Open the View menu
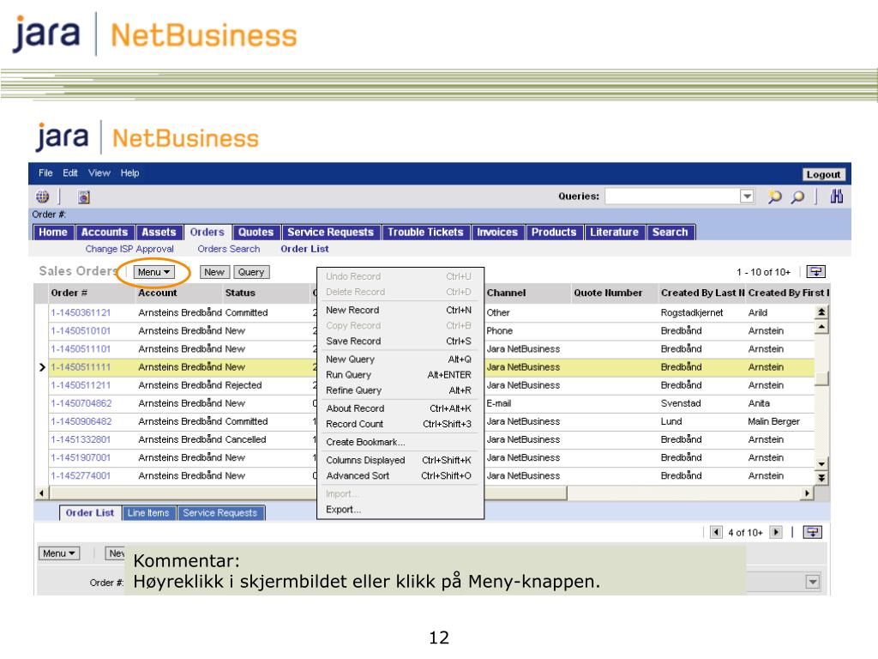 (99, 172)
